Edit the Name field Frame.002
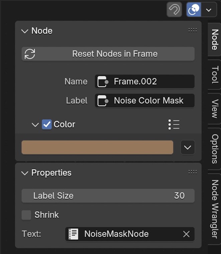The width and height of the screenshot is (221, 254). tap(145, 81)
